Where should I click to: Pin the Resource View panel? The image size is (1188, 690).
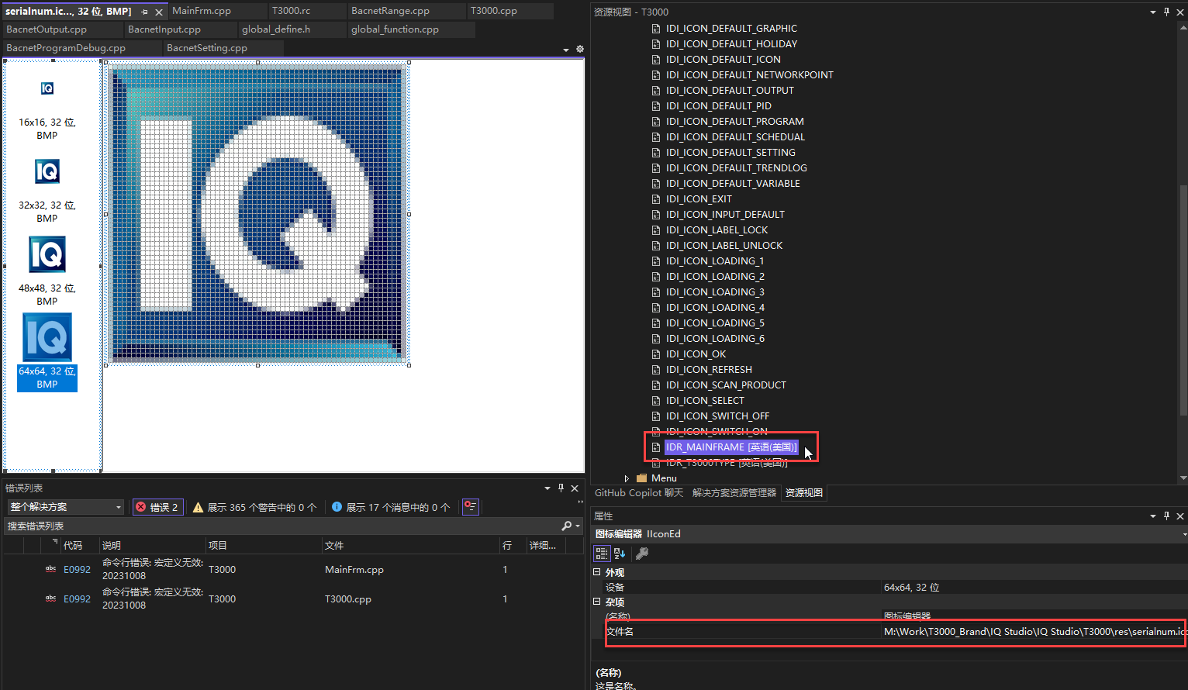click(1166, 12)
